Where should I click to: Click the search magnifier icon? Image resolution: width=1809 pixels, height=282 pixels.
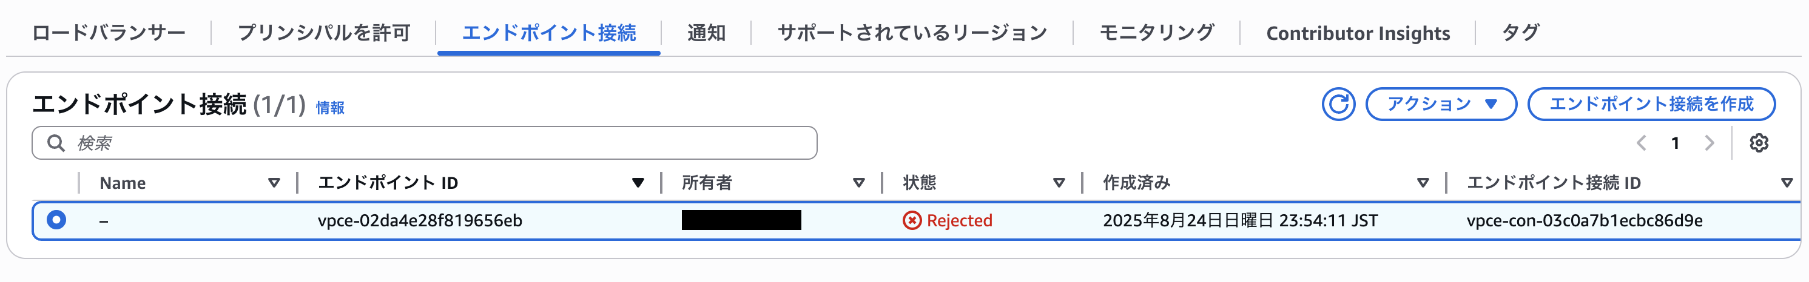point(55,143)
